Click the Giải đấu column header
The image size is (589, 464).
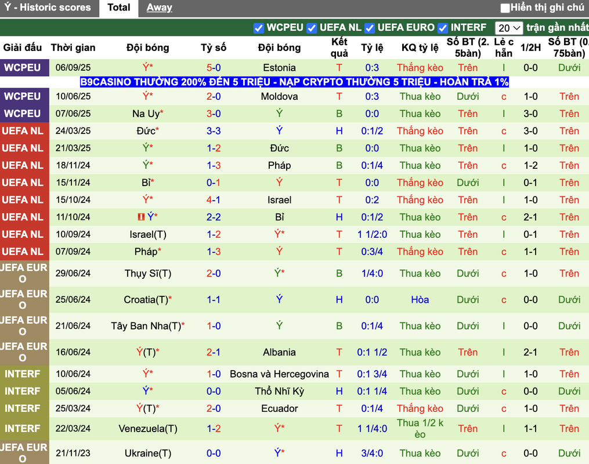tap(23, 48)
